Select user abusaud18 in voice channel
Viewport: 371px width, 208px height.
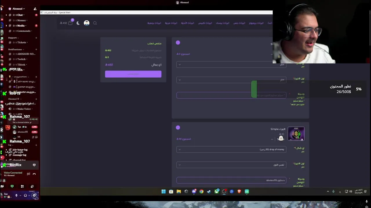[x=23, y=132]
